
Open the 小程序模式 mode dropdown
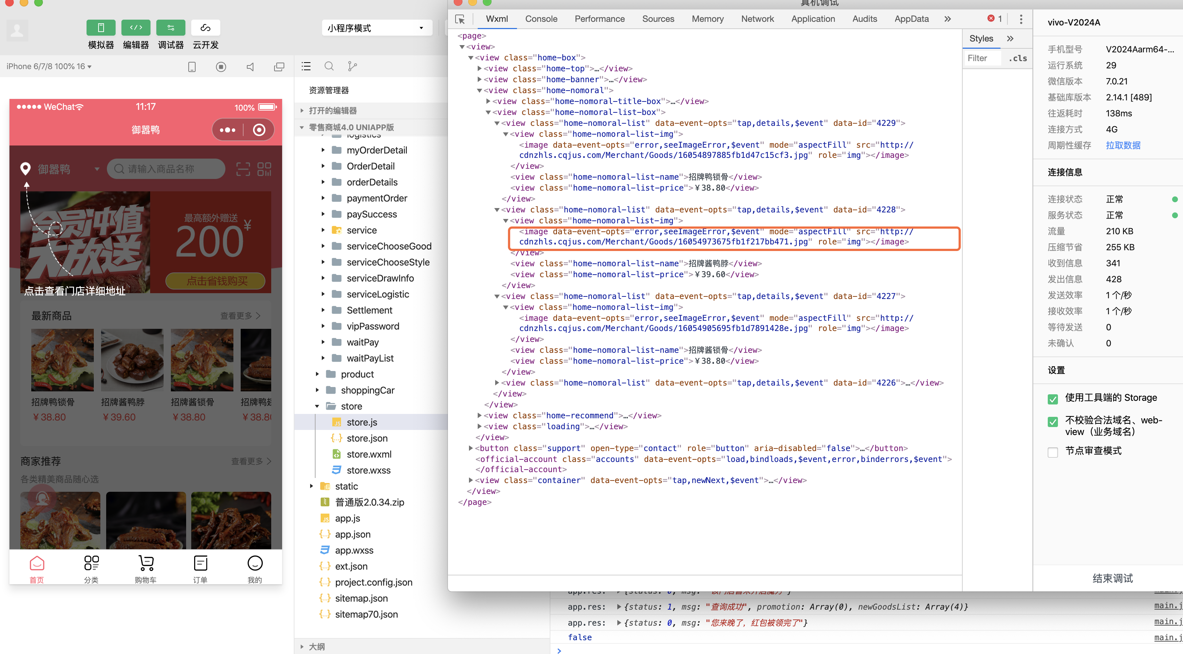[x=377, y=28]
